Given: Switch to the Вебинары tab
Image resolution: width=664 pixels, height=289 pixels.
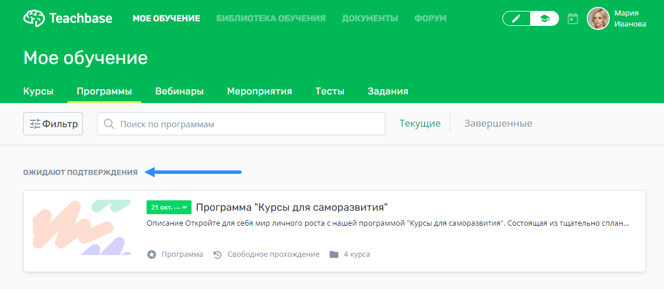Looking at the screenshot, I should click(179, 92).
